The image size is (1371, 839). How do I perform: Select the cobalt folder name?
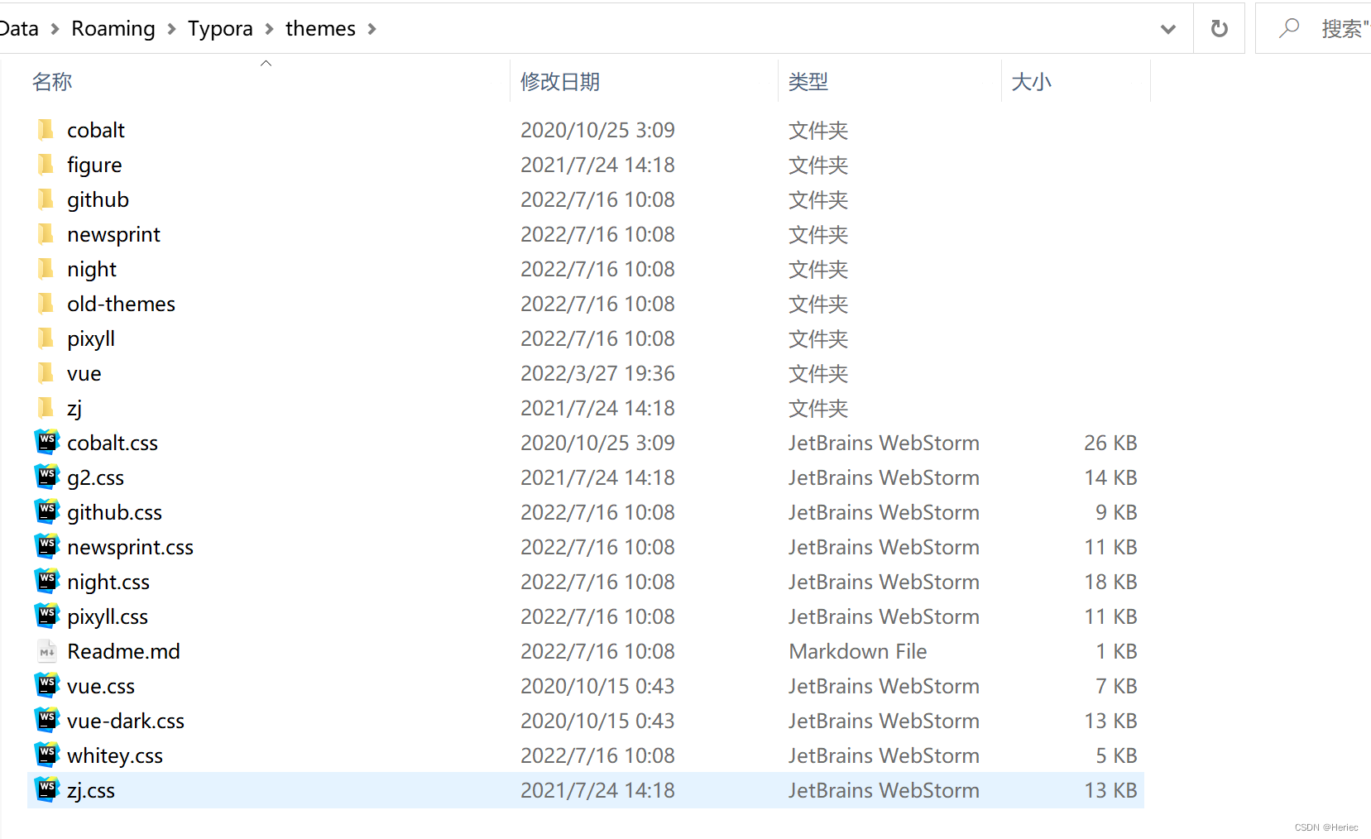pos(96,130)
